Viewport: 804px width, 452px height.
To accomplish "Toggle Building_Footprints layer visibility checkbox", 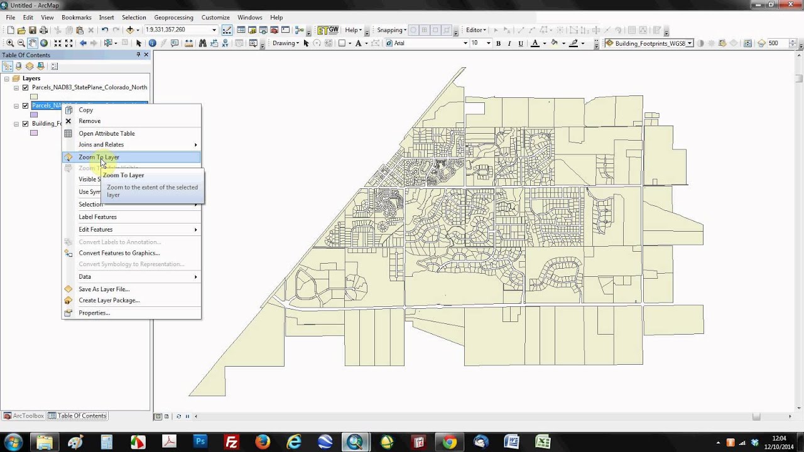I will (x=25, y=124).
